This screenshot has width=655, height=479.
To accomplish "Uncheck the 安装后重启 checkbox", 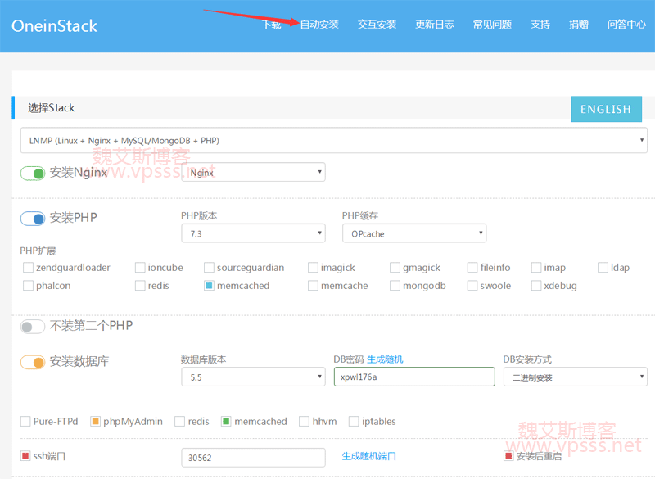I will coord(508,456).
